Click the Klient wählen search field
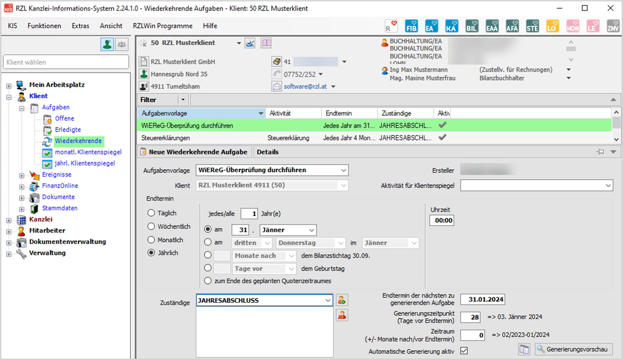Viewport: 623px width, 360px height. [66, 62]
